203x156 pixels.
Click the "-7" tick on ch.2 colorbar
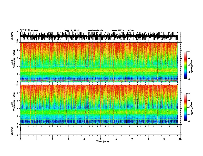[x=189, y=121]
